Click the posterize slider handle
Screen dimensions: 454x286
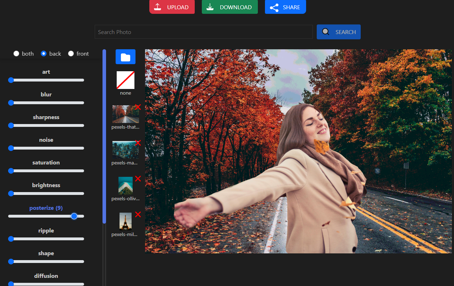pyautogui.click(x=74, y=216)
